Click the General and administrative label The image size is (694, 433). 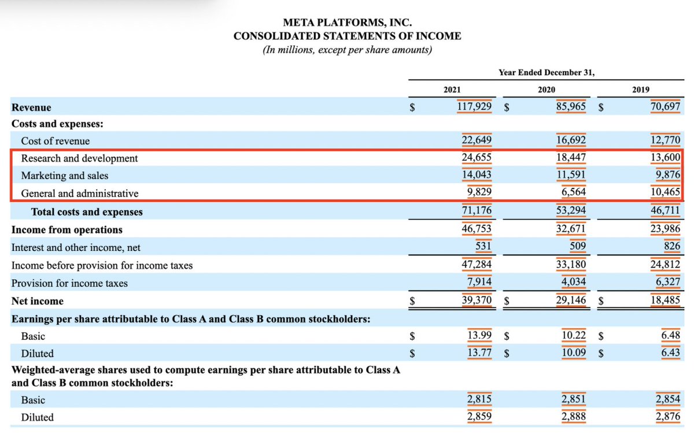pos(80,194)
